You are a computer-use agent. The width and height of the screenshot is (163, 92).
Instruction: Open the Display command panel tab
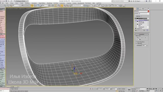145,9
